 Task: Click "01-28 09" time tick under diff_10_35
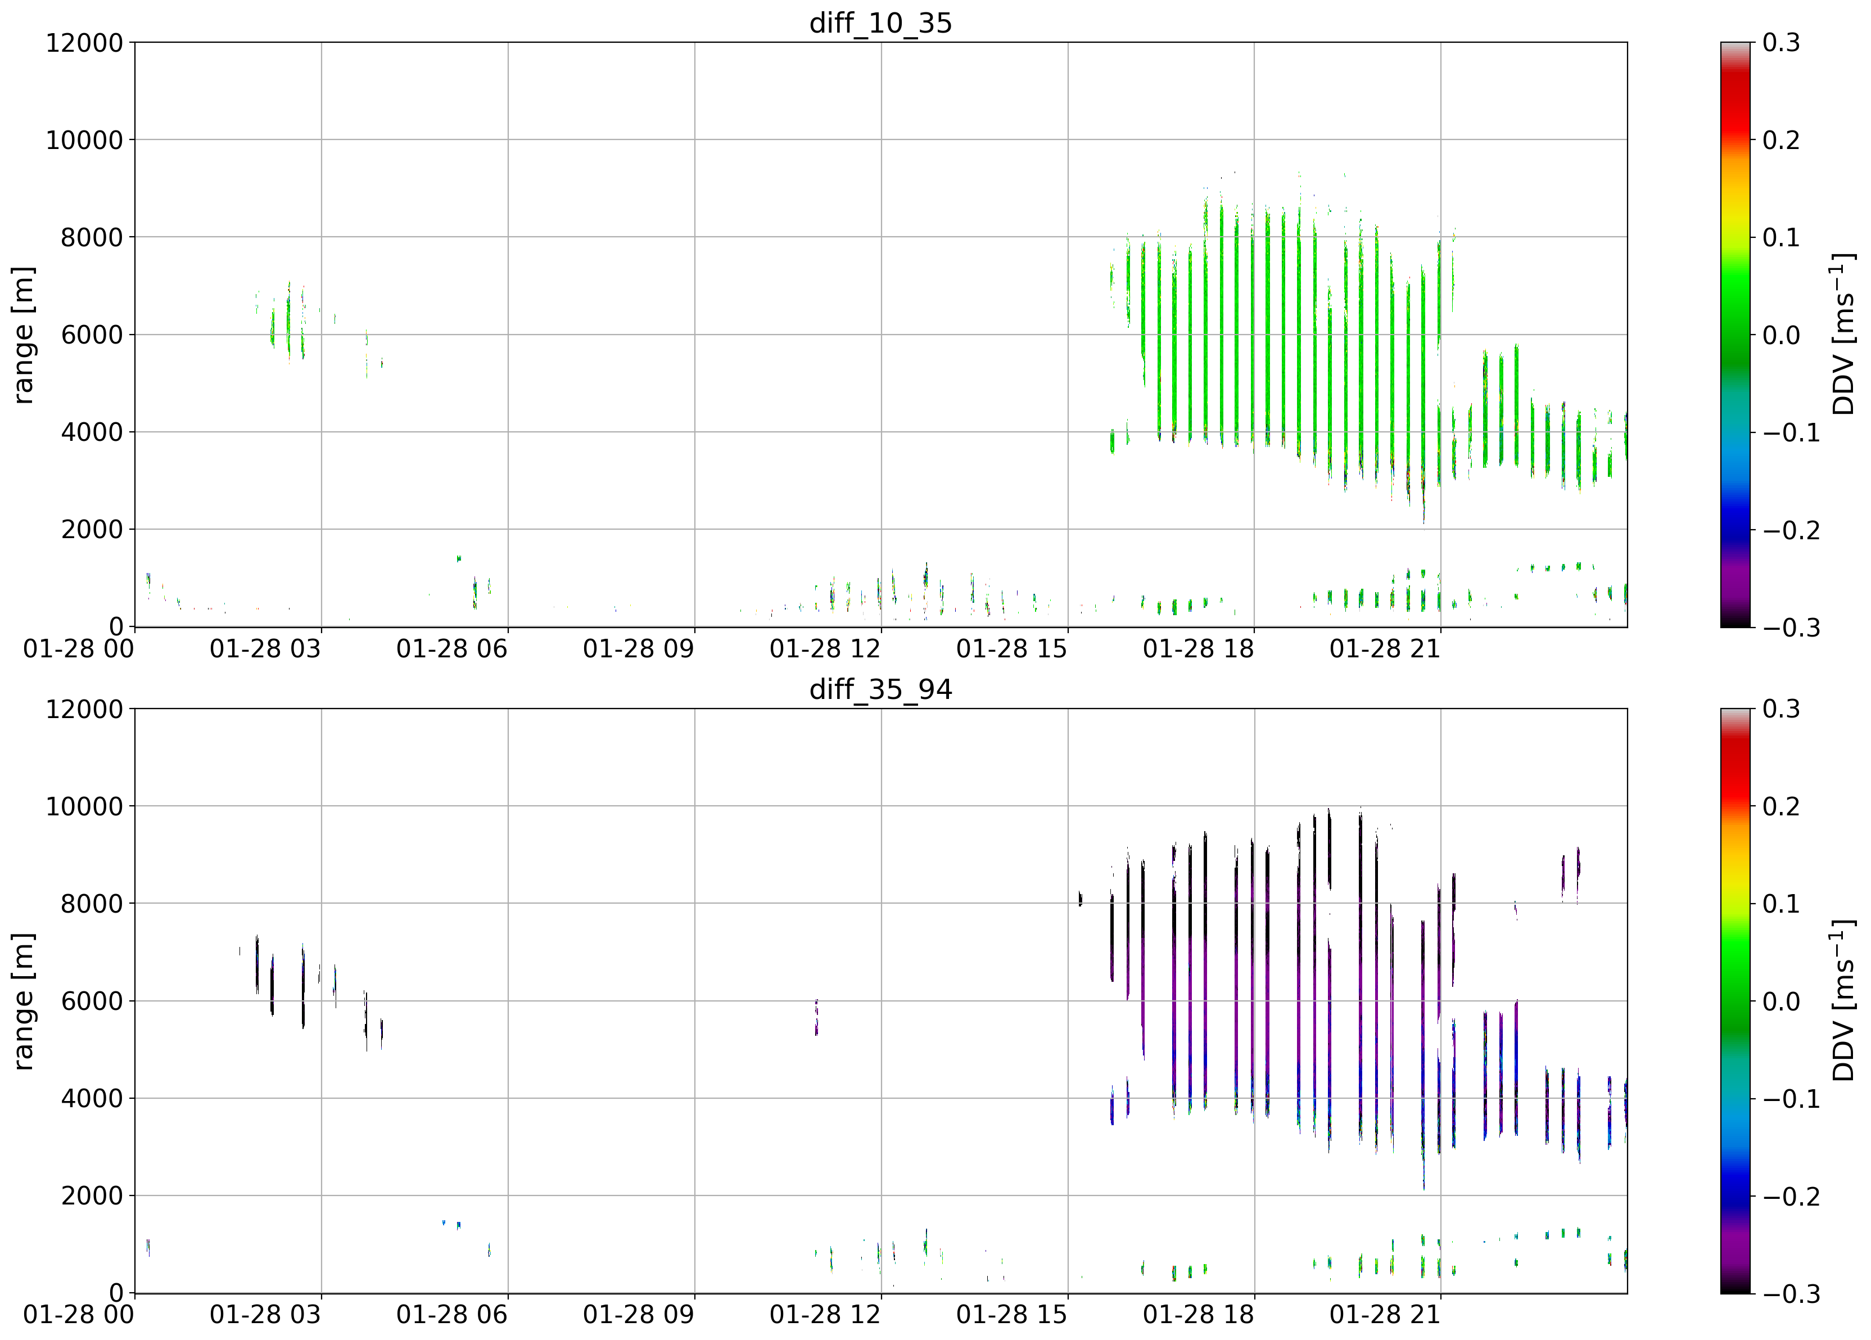click(639, 649)
